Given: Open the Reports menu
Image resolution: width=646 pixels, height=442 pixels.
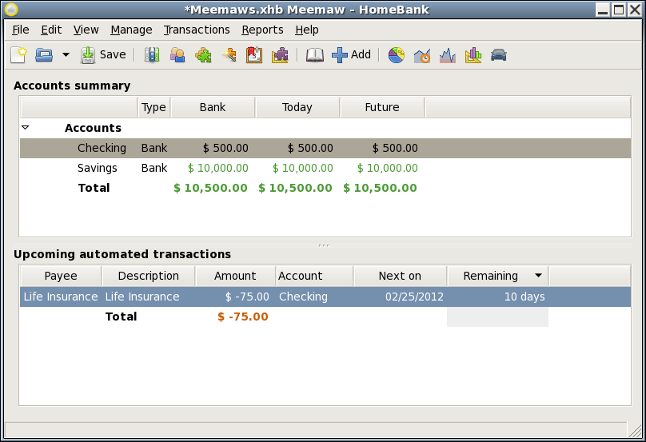Looking at the screenshot, I should (262, 30).
